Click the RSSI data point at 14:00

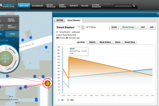pyautogui.click(x=69, y=57)
